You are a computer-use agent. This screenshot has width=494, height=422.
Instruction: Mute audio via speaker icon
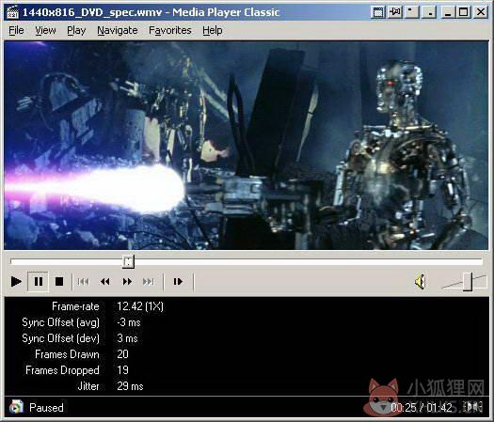421,281
